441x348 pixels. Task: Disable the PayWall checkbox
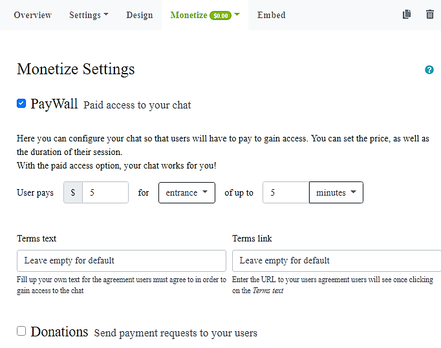click(x=21, y=103)
